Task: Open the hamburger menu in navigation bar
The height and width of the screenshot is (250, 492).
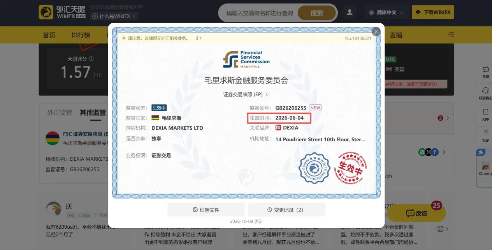Action: click(x=451, y=35)
